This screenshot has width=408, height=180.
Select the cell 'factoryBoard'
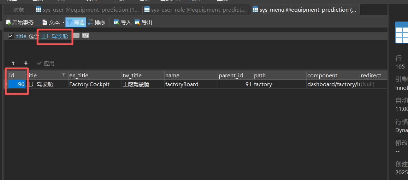(191, 84)
